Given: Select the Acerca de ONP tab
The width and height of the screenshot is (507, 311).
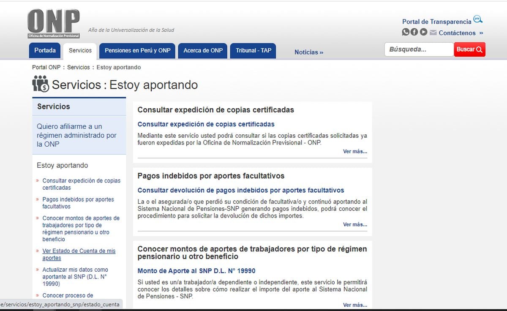Looking at the screenshot, I should click(x=203, y=50).
